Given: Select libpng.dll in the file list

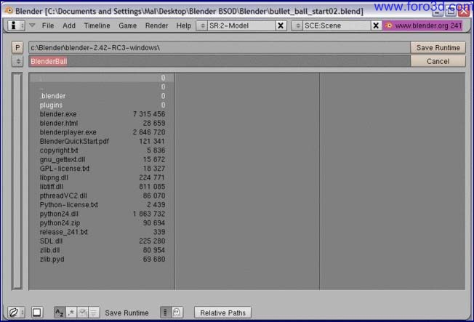Looking at the screenshot, I should point(102,178).
